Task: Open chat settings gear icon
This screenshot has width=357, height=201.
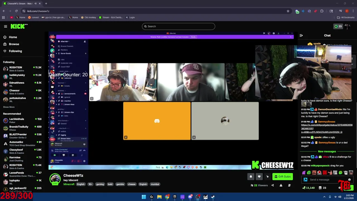Action: pyautogui.click(x=339, y=188)
